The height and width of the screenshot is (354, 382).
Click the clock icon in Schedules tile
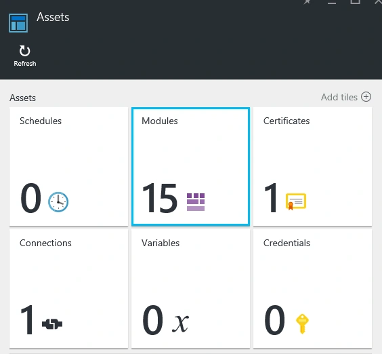pyautogui.click(x=58, y=202)
